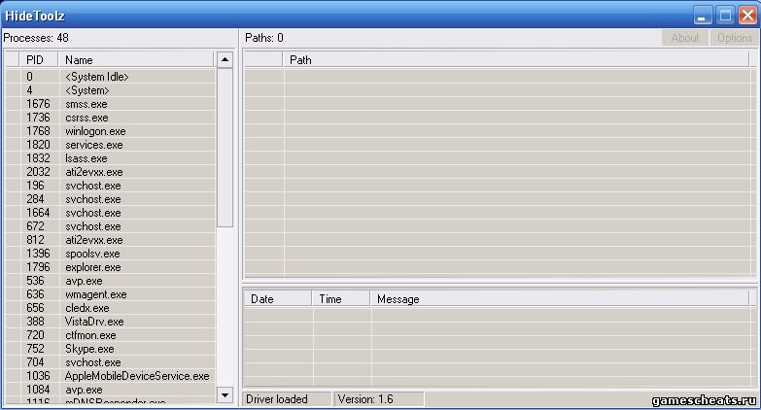
Task: Sort processes by Name column header
Action: pos(136,59)
